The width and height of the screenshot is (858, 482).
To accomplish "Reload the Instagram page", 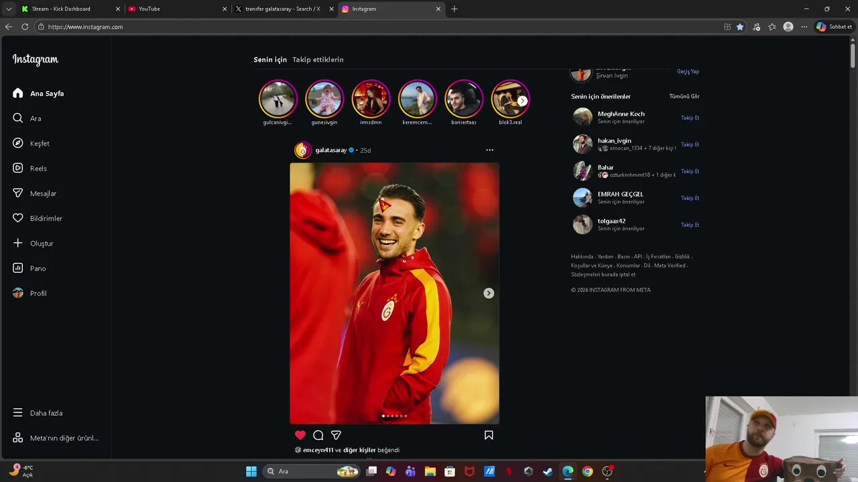I will (x=25, y=27).
